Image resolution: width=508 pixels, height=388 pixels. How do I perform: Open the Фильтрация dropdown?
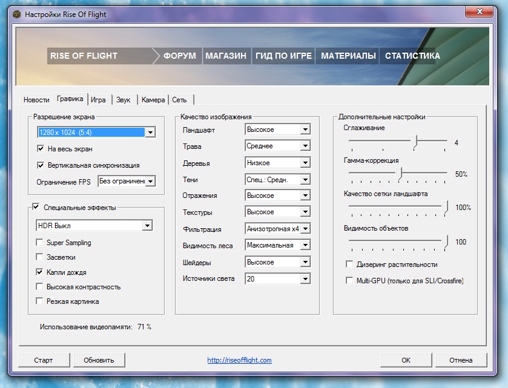[278, 229]
